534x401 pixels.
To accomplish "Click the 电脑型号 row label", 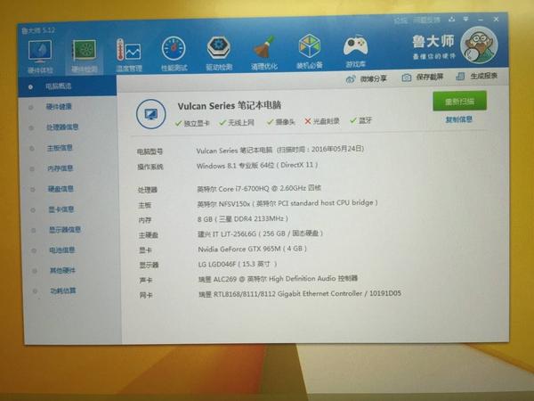I will point(150,151).
